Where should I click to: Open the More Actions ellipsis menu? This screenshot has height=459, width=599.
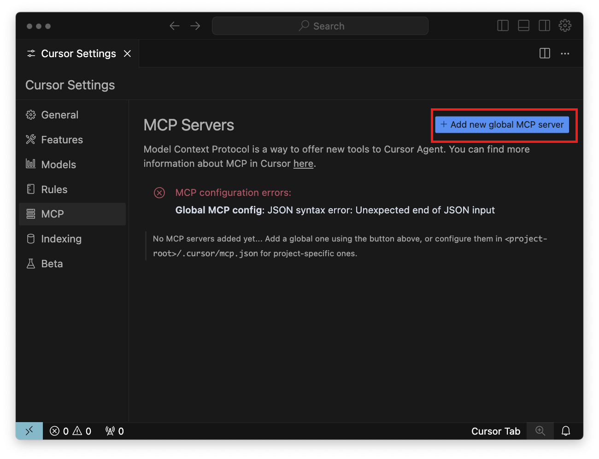565,53
